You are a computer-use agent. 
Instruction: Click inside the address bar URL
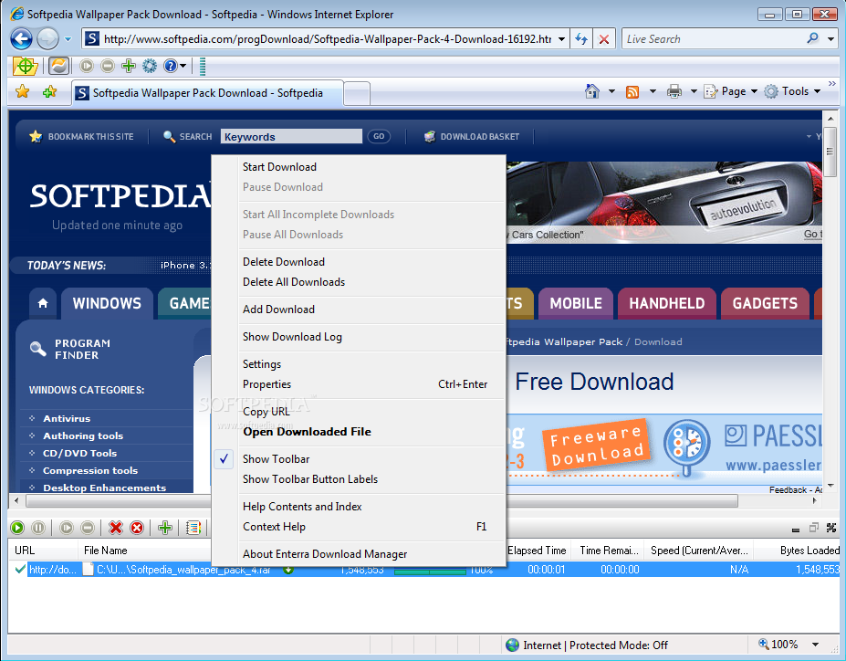click(x=328, y=39)
